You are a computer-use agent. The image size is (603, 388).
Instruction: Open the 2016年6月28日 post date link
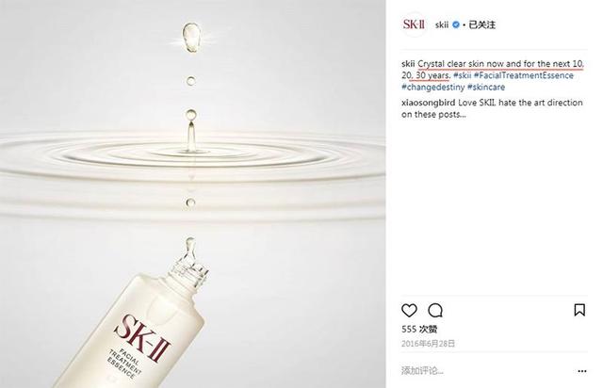[x=428, y=344]
